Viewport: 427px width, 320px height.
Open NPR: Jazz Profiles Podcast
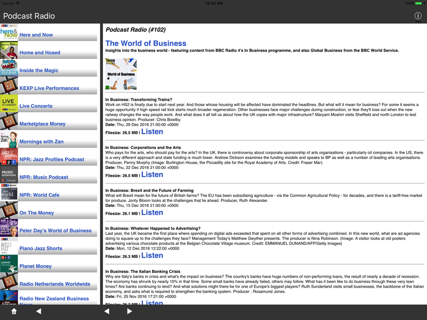52,160
